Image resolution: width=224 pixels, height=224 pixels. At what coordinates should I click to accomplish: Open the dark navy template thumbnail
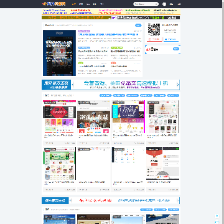163,219
